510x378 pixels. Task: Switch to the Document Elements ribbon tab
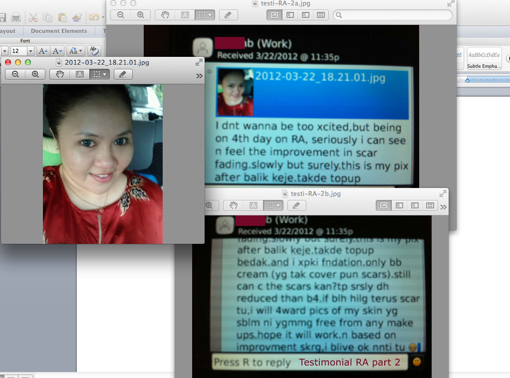(59, 30)
